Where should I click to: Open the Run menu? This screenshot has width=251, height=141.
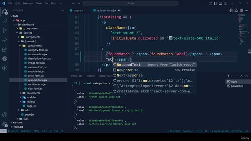53,4
